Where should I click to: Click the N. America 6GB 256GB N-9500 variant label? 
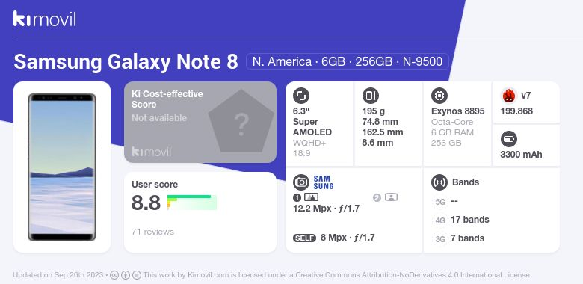[x=348, y=61]
